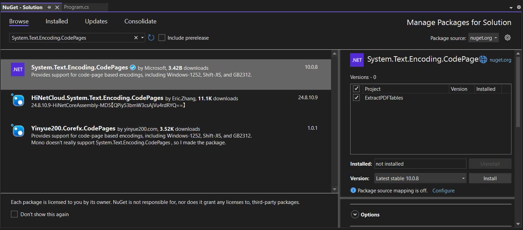The height and width of the screenshot is (230, 523).
Task: Select System.Text.Encoding.CodePages package title
Action: tap(80, 67)
